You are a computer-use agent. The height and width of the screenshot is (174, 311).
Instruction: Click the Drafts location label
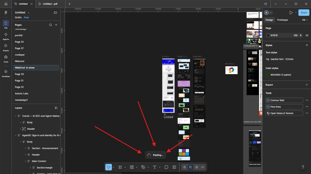tap(18, 18)
